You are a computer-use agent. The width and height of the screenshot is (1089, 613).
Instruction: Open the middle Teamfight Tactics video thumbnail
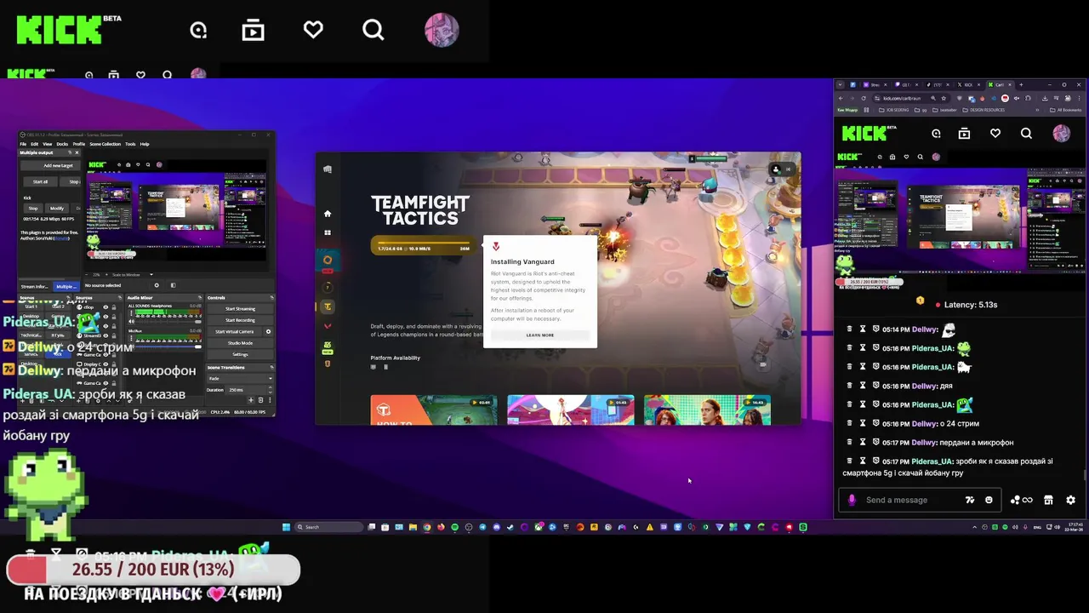[x=571, y=410]
